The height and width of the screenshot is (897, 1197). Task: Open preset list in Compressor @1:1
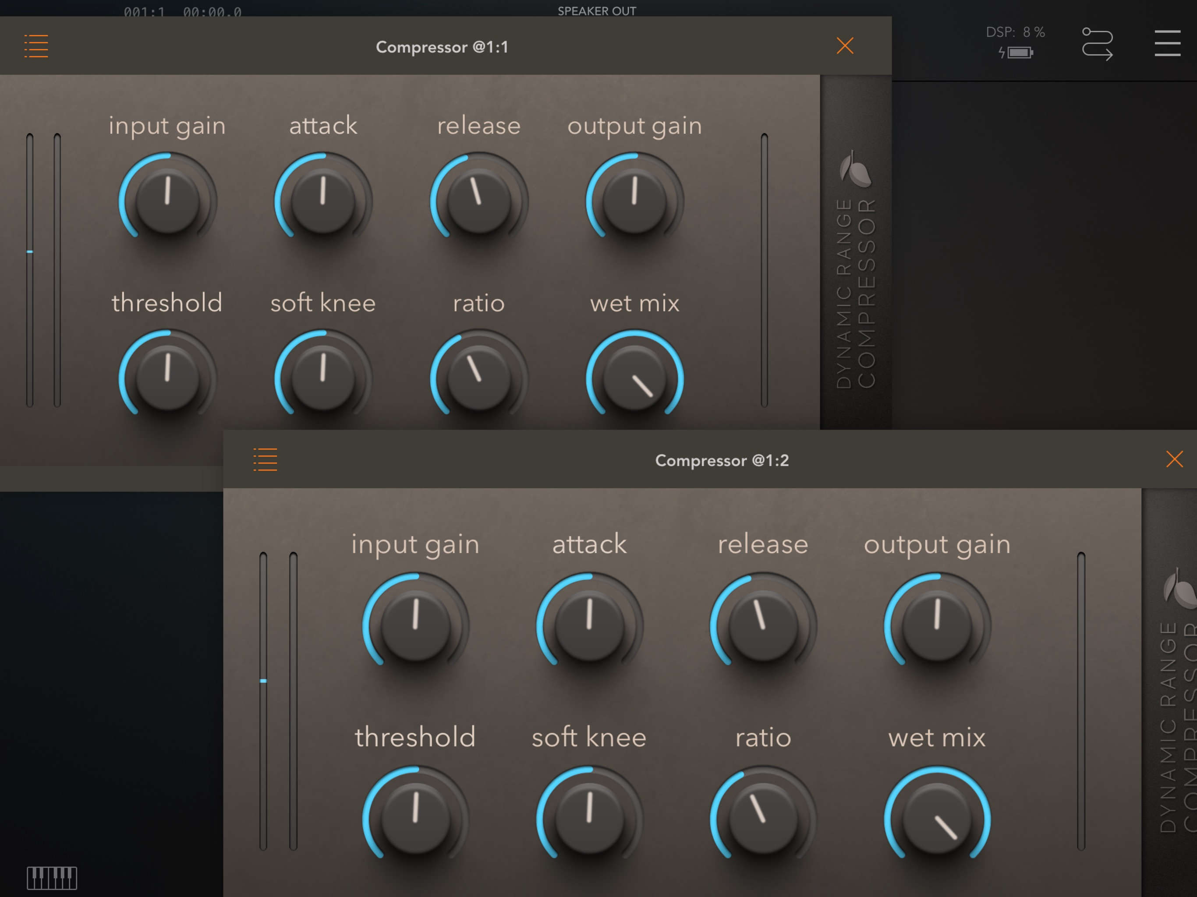36,46
